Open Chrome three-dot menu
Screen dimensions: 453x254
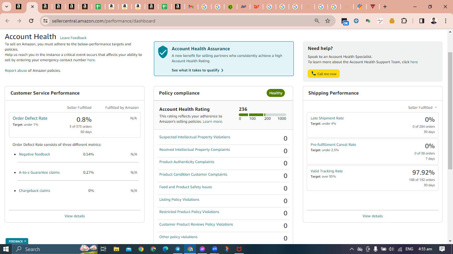[x=446, y=21]
